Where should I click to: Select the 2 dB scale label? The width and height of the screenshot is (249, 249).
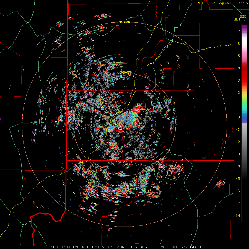point(239,93)
